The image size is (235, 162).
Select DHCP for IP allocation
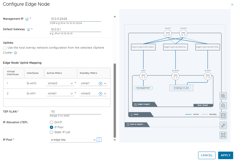(x=51, y=122)
